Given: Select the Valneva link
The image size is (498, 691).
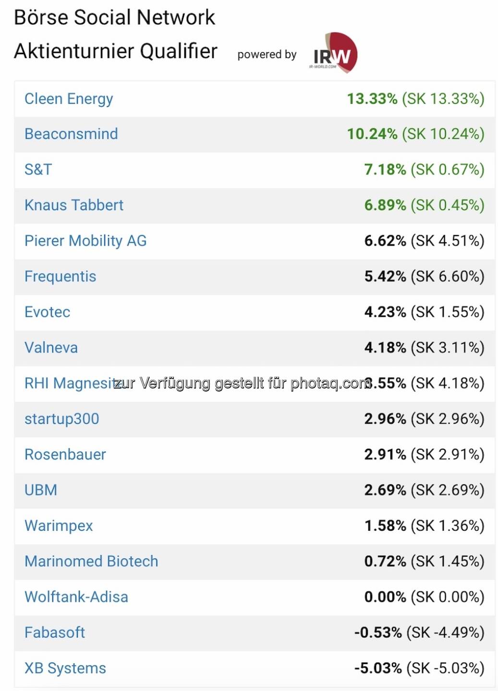Looking at the screenshot, I should [51, 347].
